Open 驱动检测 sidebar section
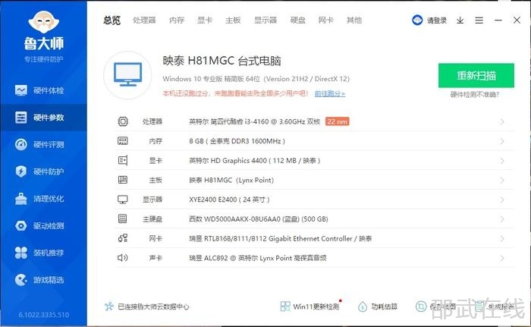 43,226
